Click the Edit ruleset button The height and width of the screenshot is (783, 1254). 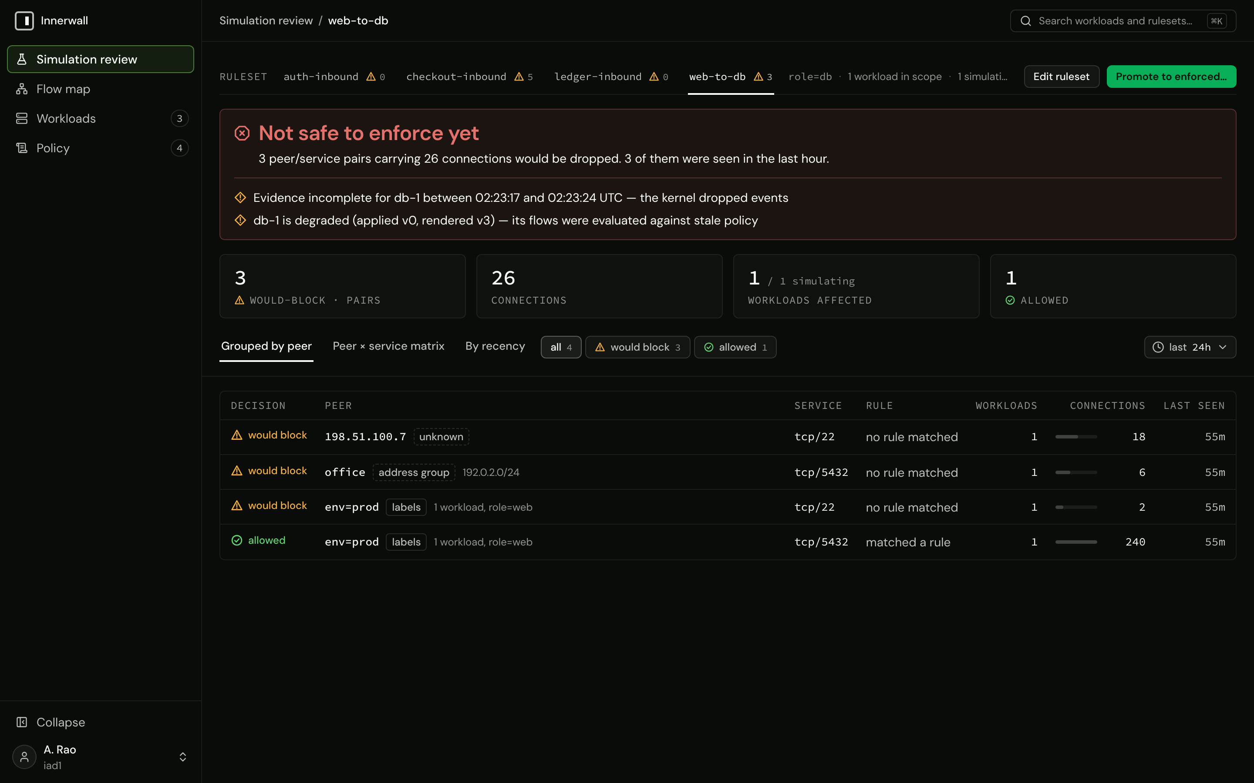[x=1061, y=77]
